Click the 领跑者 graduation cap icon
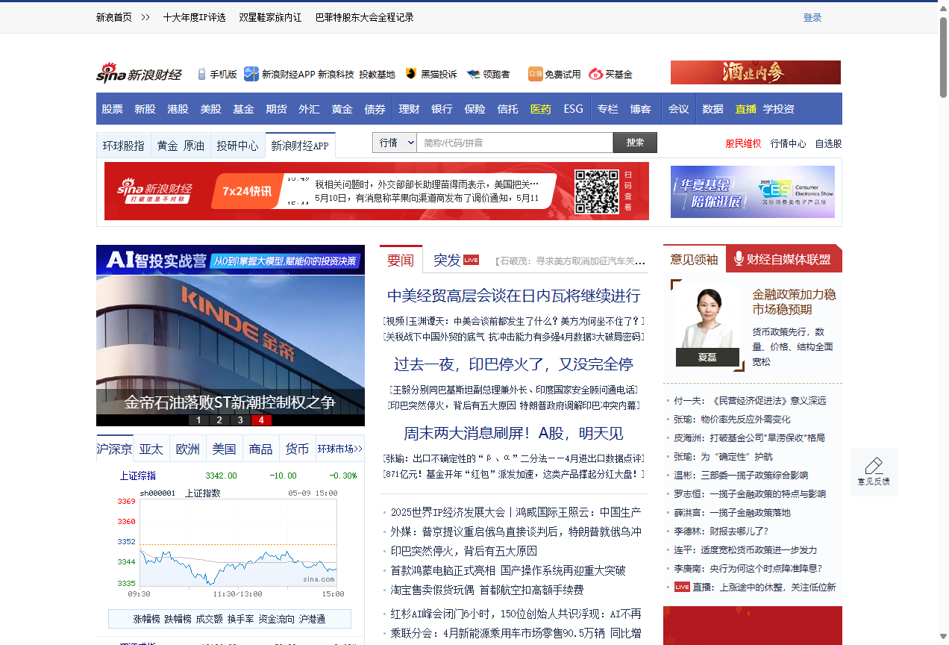The image size is (949, 645). 473,74
